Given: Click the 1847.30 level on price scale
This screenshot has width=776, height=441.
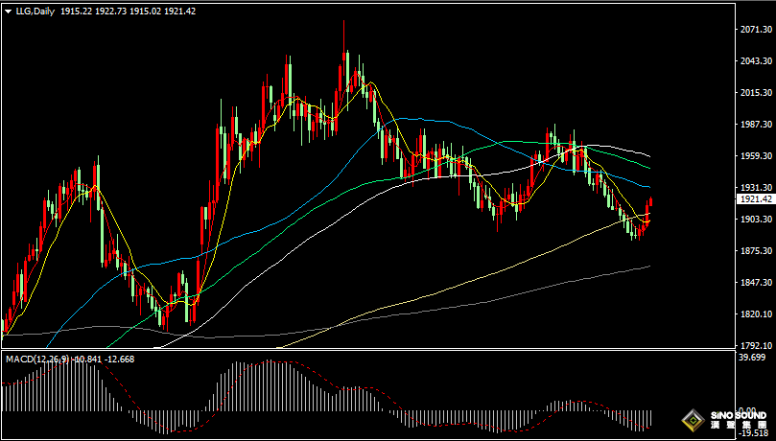Looking at the screenshot, I should pos(755,283).
